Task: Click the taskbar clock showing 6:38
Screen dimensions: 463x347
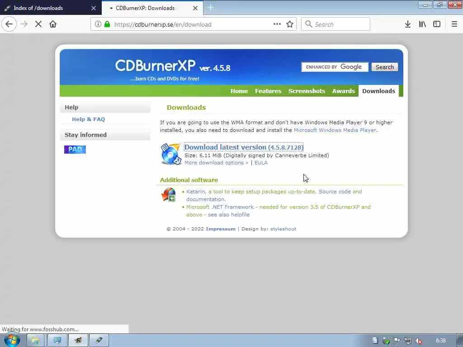Action: coord(440,341)
